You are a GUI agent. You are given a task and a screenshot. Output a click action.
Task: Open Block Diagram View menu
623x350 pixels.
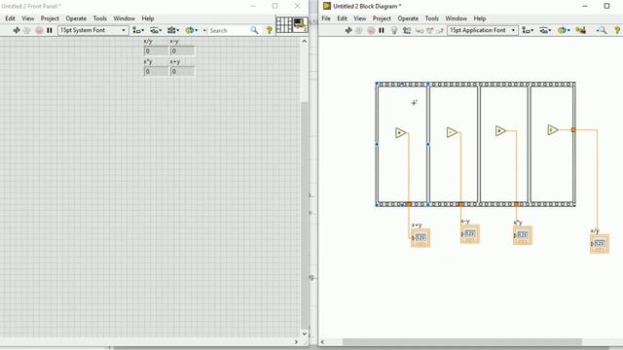point(359,18)
